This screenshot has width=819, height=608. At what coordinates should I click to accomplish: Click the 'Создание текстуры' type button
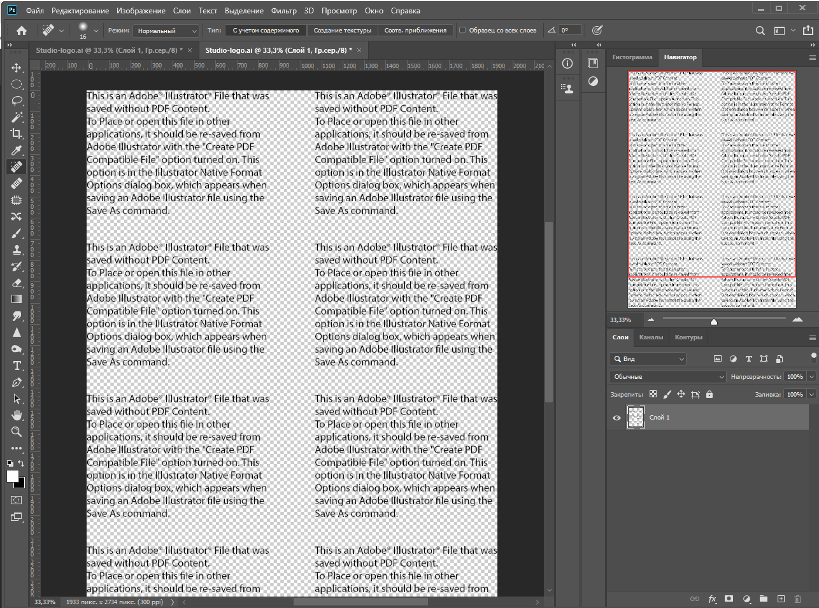(x=342, y=30)
